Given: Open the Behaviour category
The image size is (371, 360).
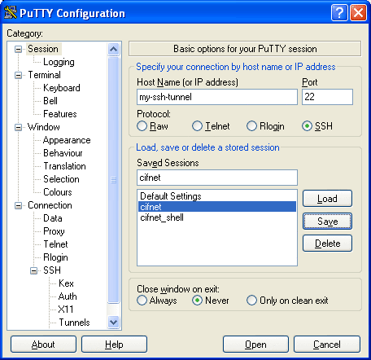Looking at the screenshot, I should [63, 153].
